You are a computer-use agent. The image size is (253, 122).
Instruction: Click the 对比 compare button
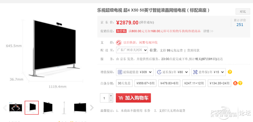click(x=243, y=11)
